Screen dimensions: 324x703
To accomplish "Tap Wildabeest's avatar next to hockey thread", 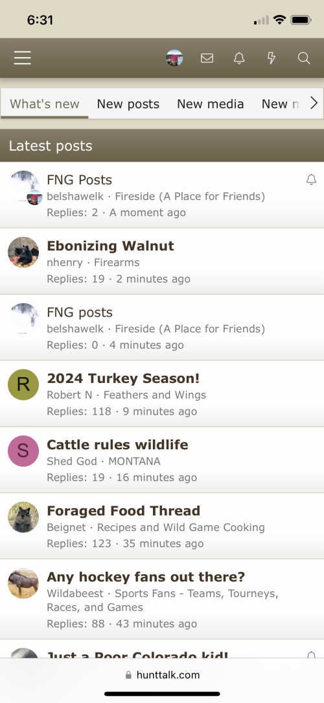I will pyautogui.click(x=23, y=584).
